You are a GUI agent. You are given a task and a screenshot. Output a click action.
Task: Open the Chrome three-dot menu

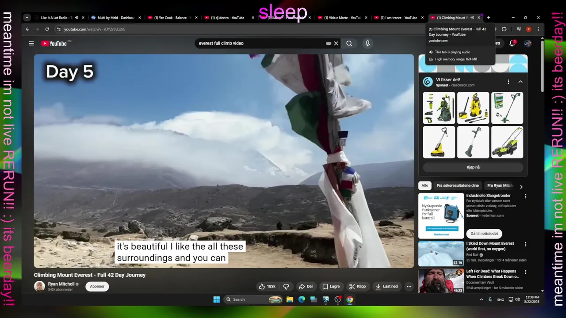click(x=538, y=29)
